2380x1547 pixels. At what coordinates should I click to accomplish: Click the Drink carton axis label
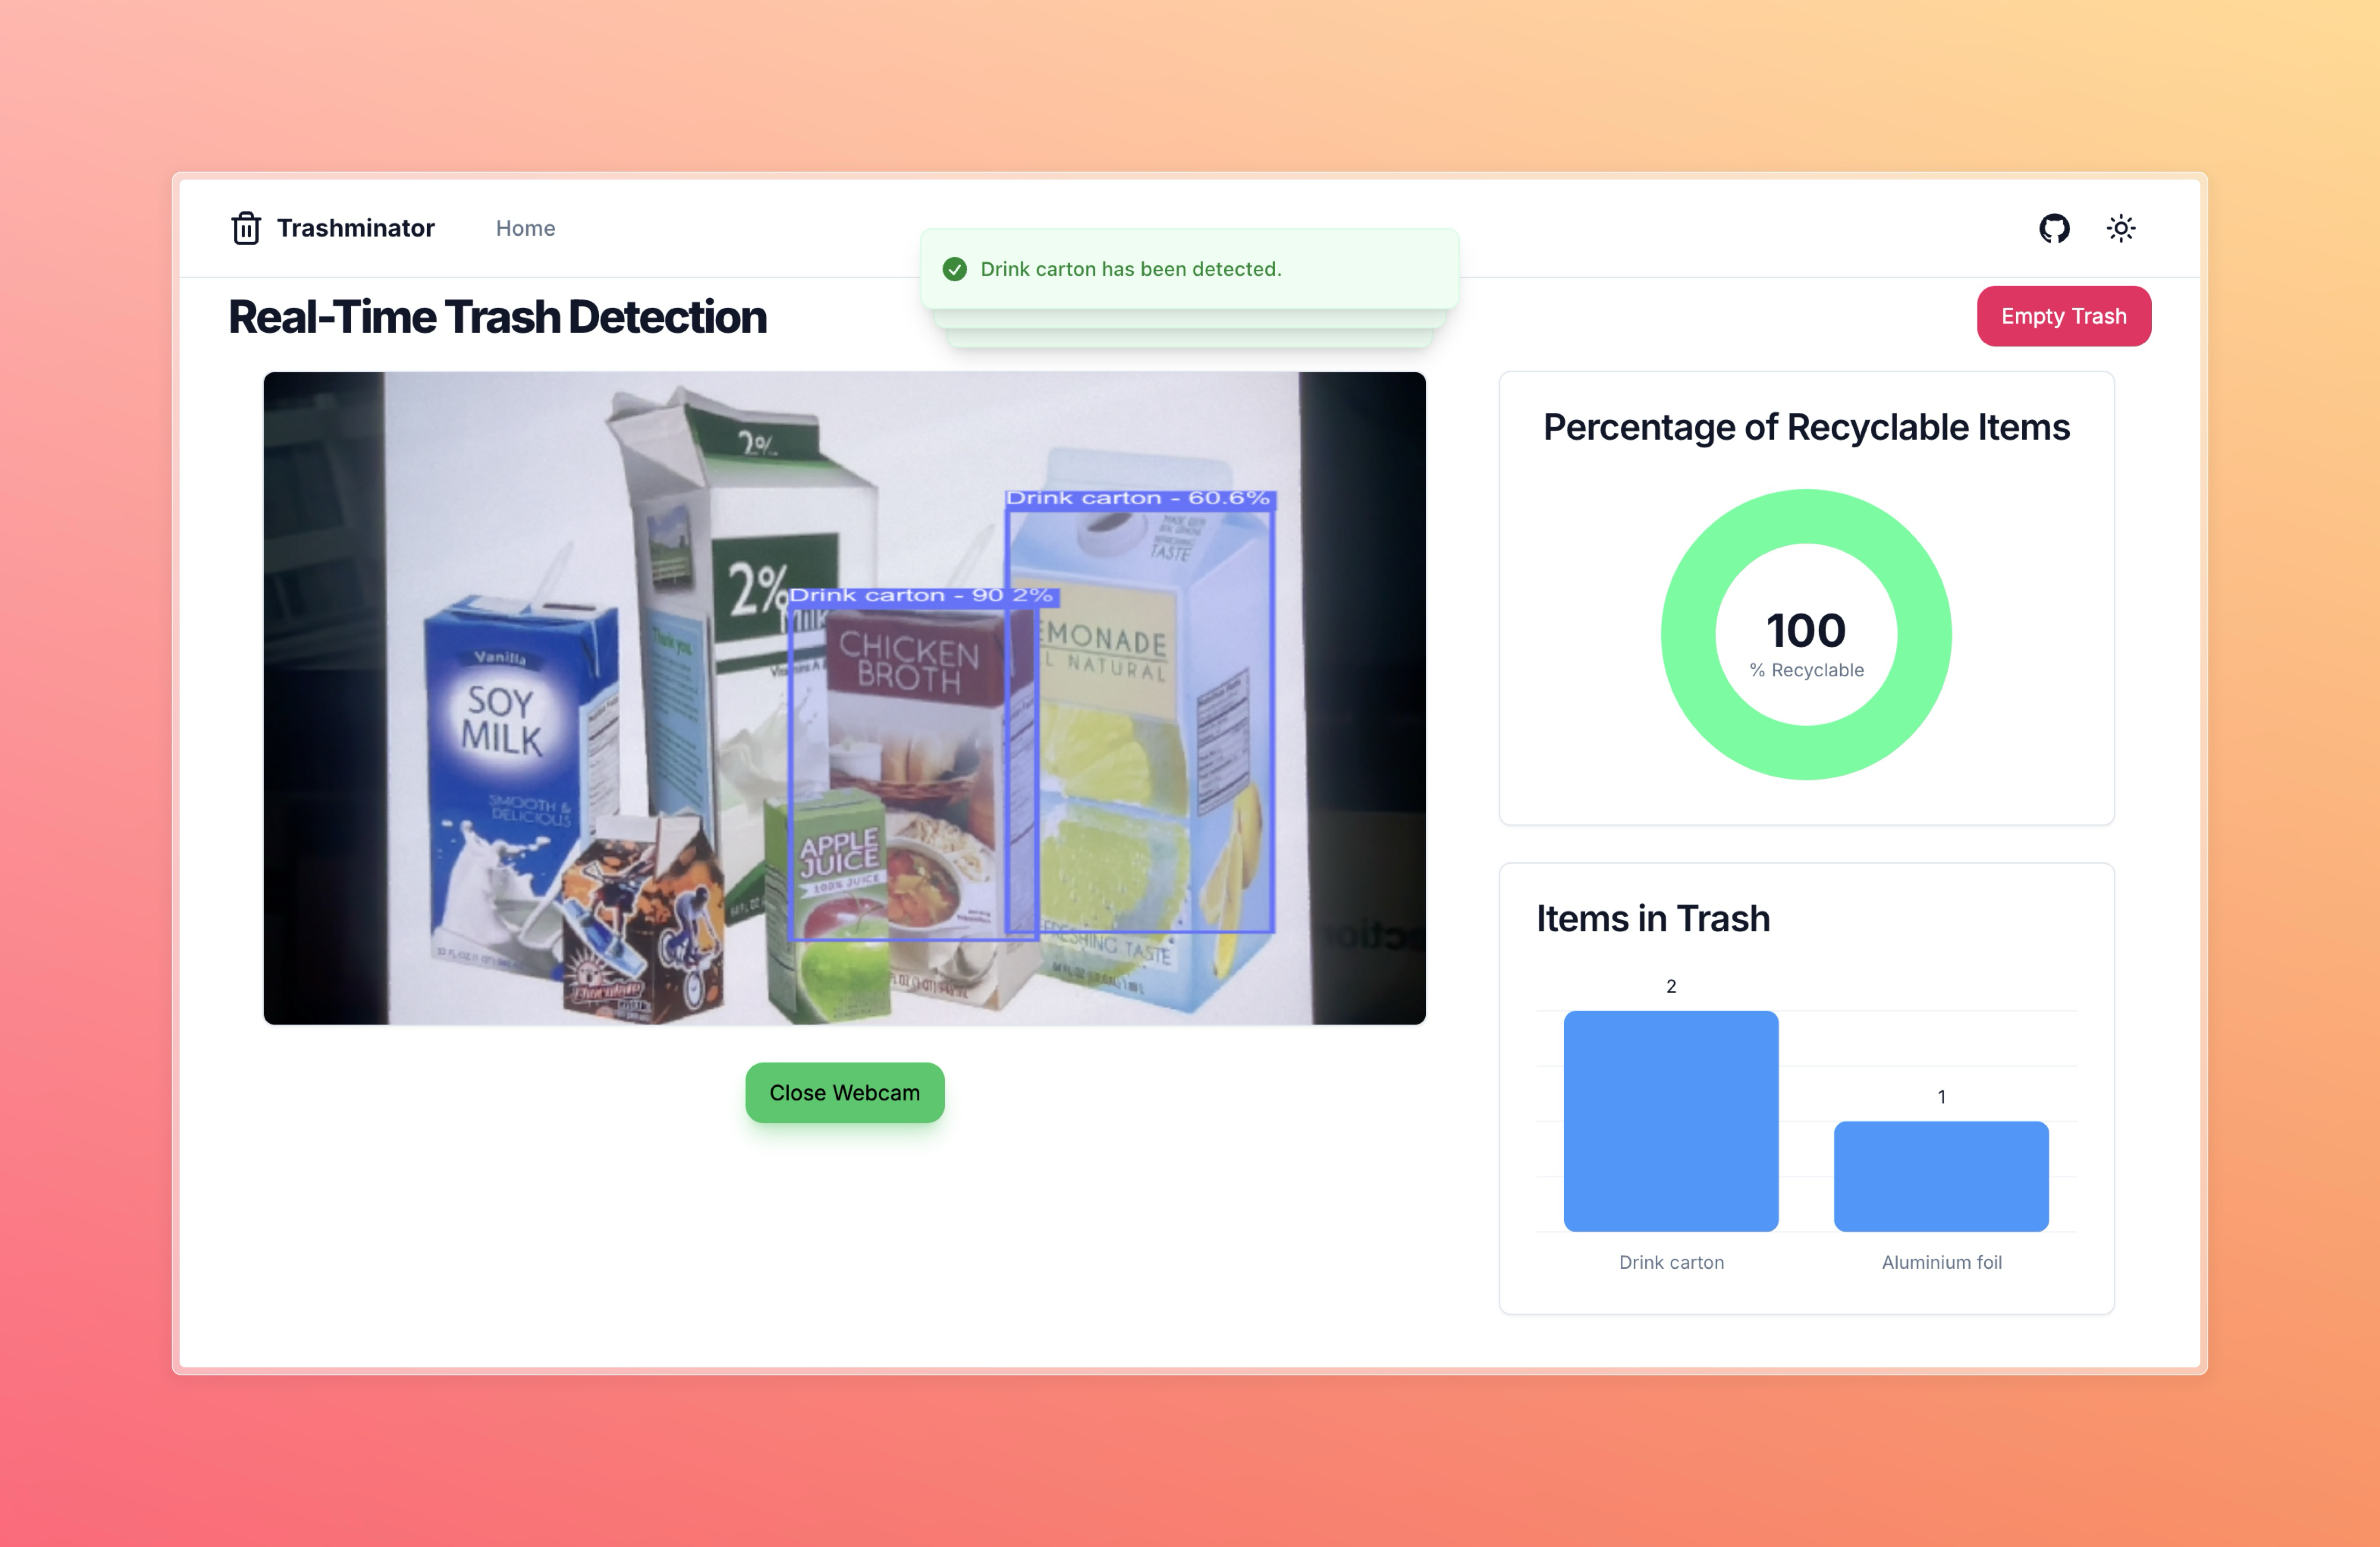(x=1670, y=1262)
